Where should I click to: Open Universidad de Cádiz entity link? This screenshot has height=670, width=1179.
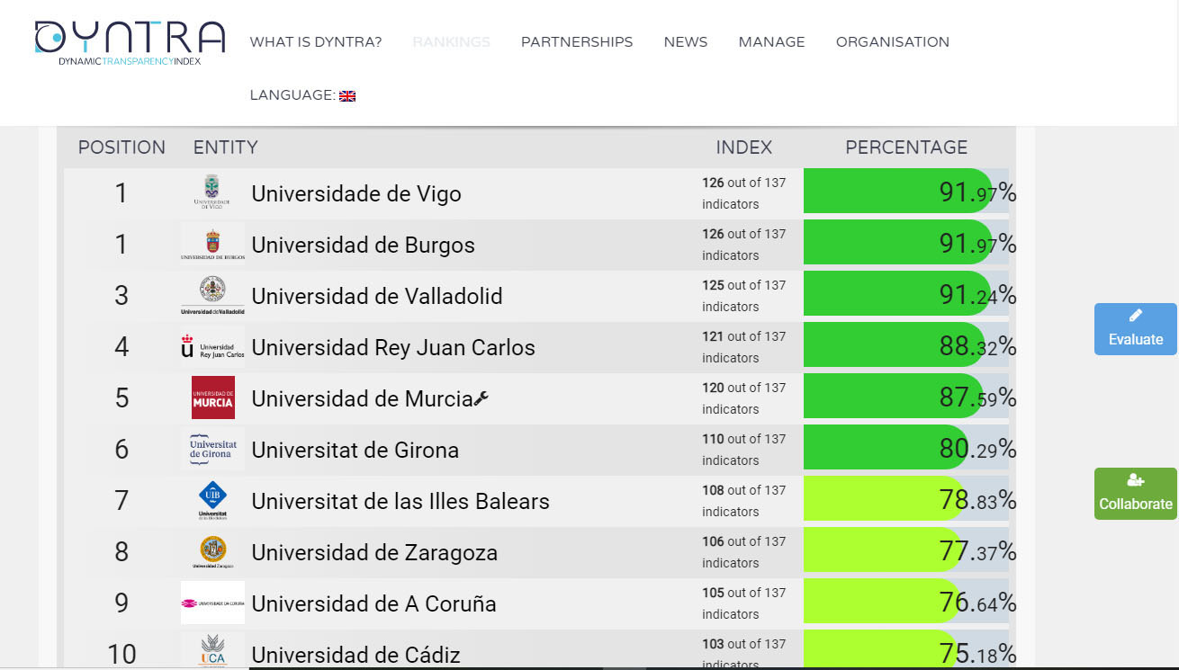[355, 656]
